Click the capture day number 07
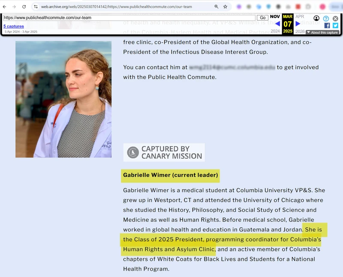 click(288, 24)
